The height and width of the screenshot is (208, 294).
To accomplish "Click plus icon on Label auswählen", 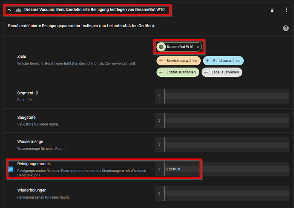I will [x=206, y=72].
